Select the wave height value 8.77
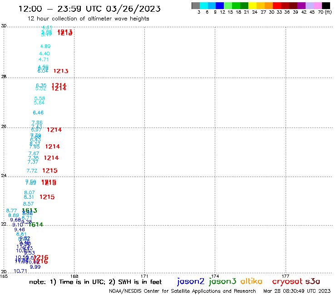The width and height of the screenshot is (336, 295). pos(11,211)
